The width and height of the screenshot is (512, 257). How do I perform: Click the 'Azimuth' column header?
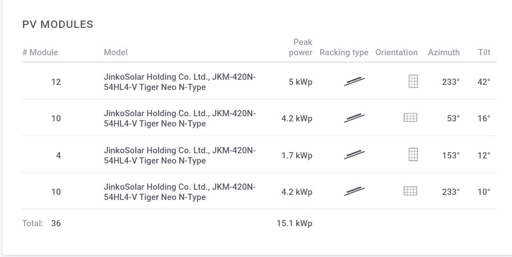click(x=444, y=52)
